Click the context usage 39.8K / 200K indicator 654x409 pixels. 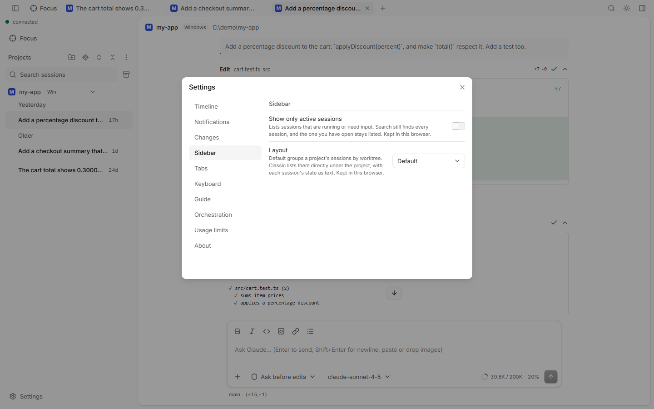[x=510, y=377]
